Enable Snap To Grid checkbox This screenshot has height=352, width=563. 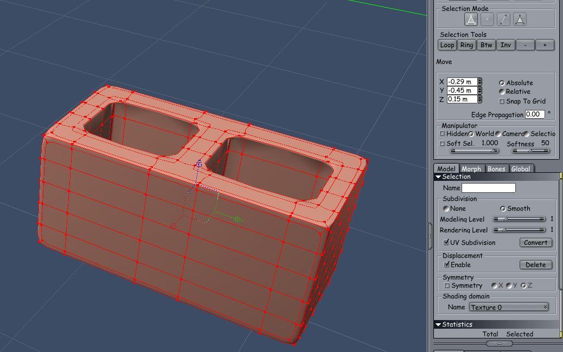click(x=502, y=101)
